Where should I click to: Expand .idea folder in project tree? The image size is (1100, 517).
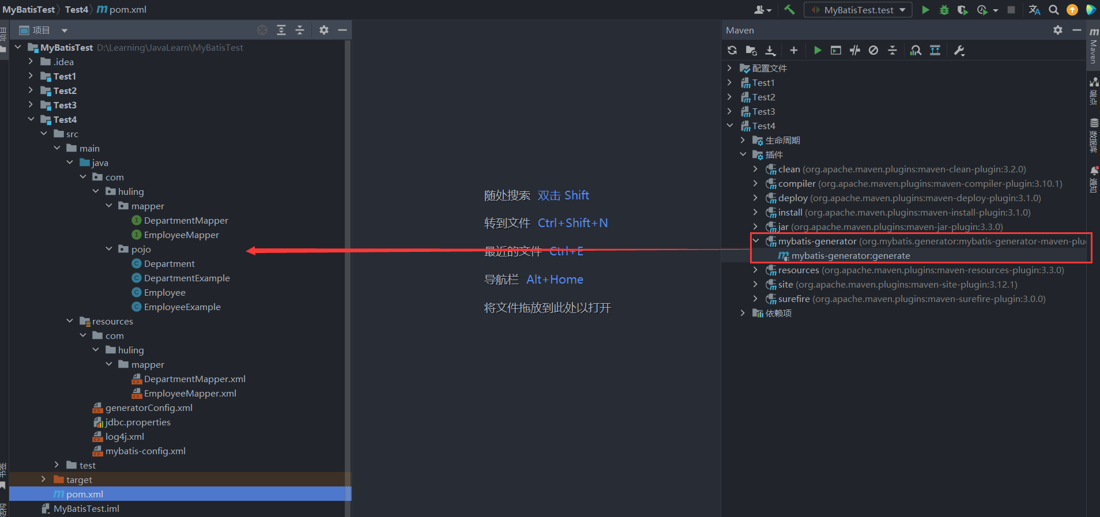(31, 62)
